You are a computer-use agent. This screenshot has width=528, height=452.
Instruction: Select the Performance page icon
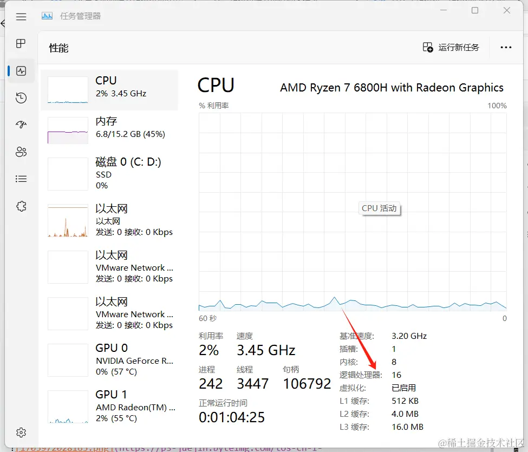(x=21, y=71)
